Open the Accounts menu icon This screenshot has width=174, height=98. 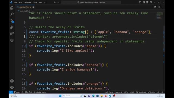[x=12, y=81]
